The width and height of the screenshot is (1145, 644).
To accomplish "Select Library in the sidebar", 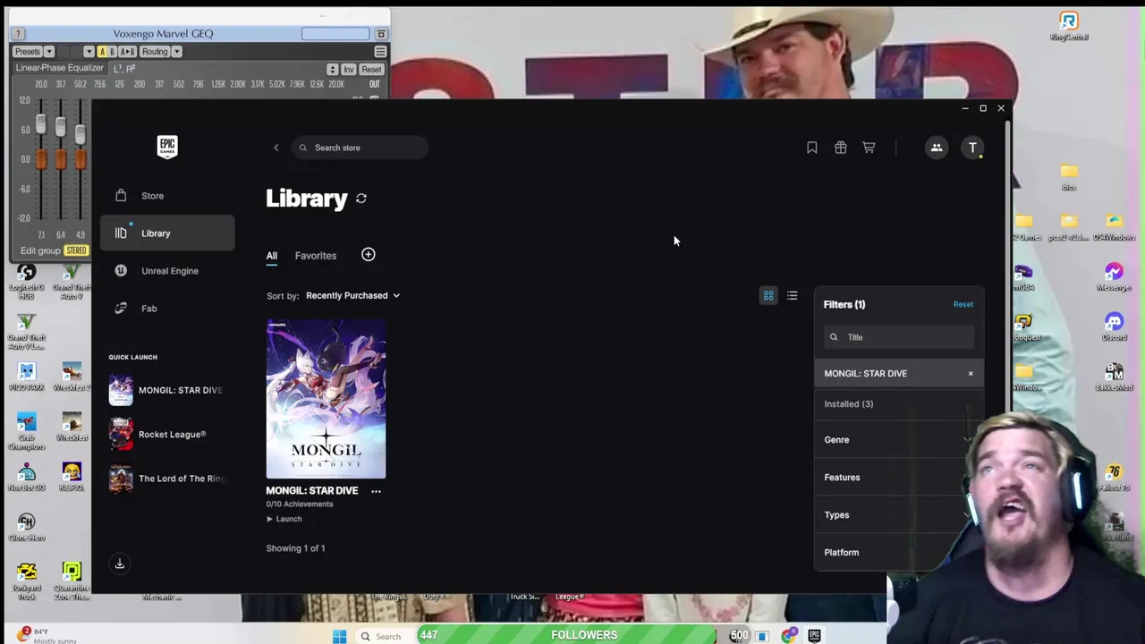I will (x=167, y=233).
